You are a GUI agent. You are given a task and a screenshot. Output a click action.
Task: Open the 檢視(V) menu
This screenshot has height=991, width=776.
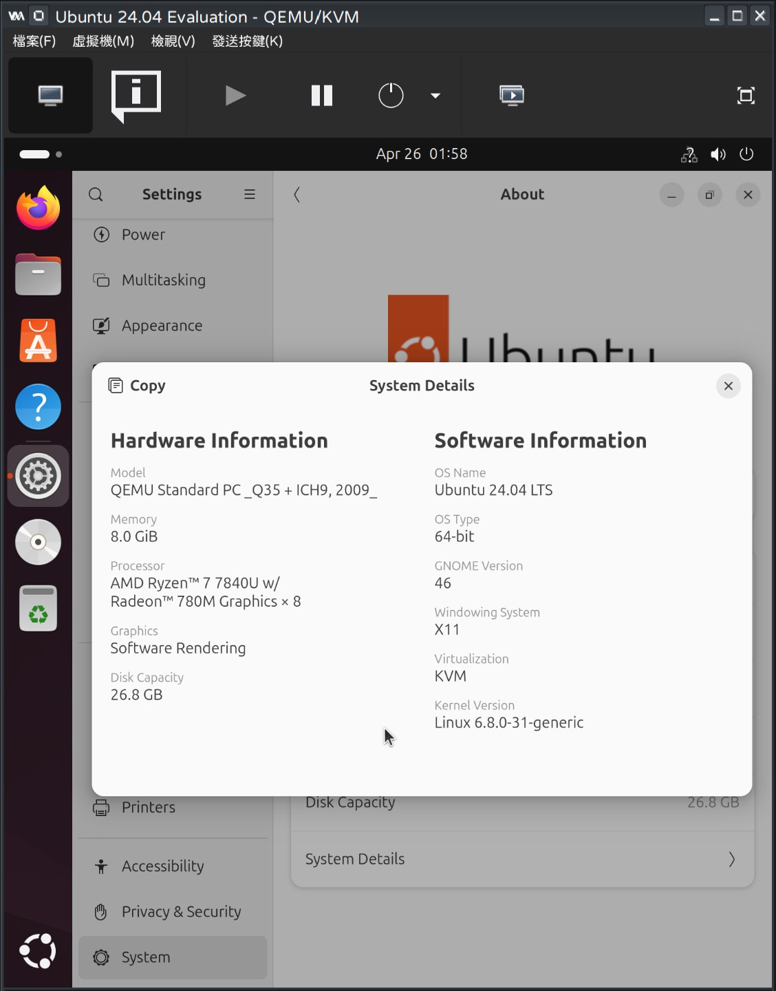(x=173, y=41)
